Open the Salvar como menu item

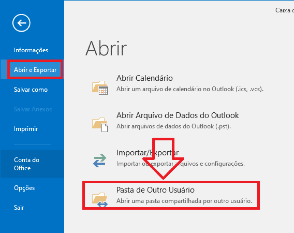[31, 89]
